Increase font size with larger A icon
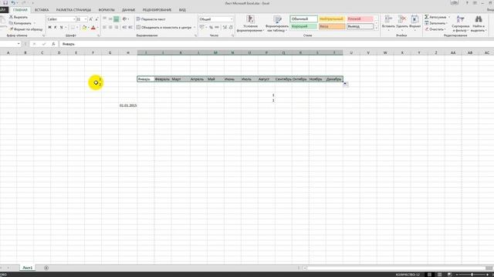 (91, 19)
